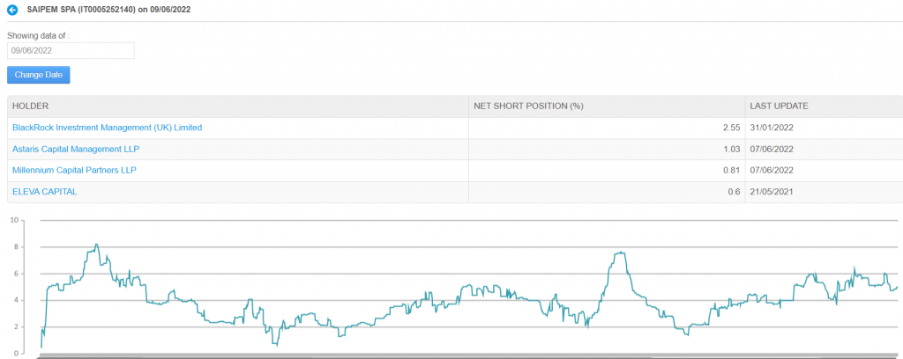Click the chart y-axis label 4
903x359 pixels.
[17, 300]
